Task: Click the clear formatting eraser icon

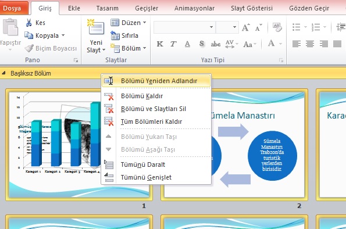Action: (x=277, y=27)
